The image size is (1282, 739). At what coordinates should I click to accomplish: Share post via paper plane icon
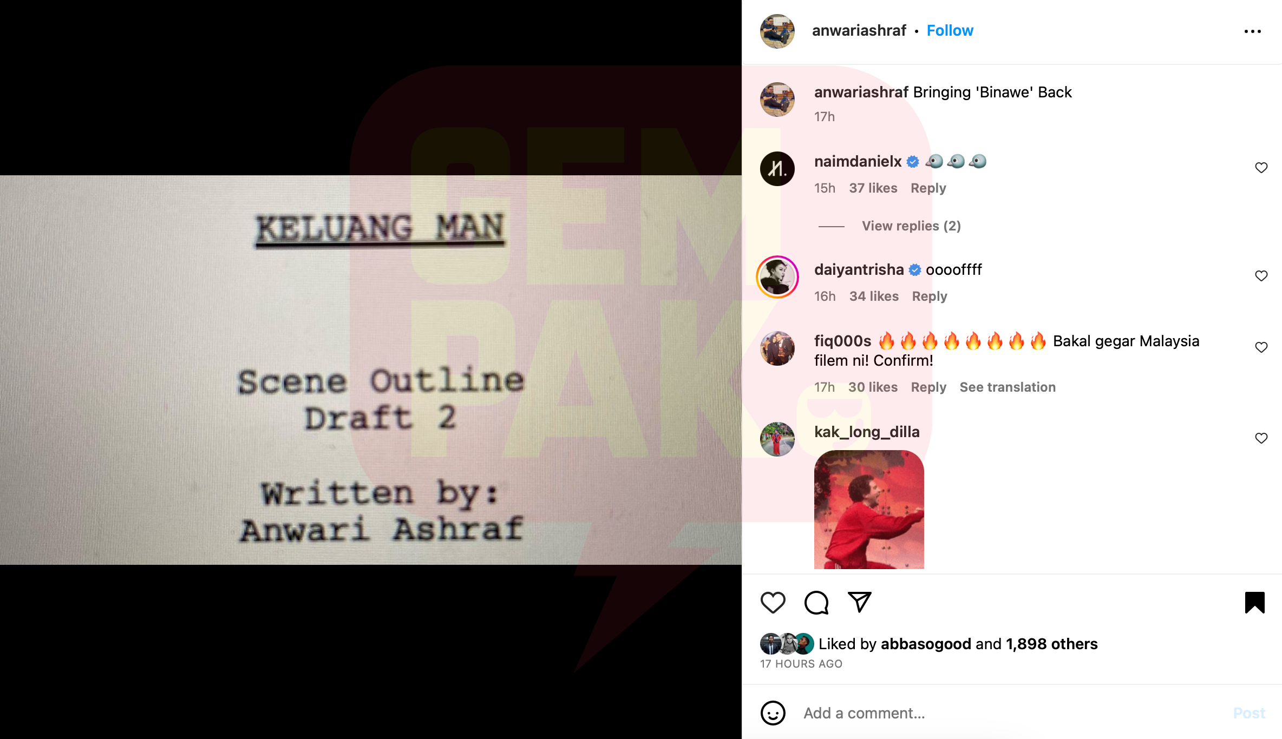point(860,602)
